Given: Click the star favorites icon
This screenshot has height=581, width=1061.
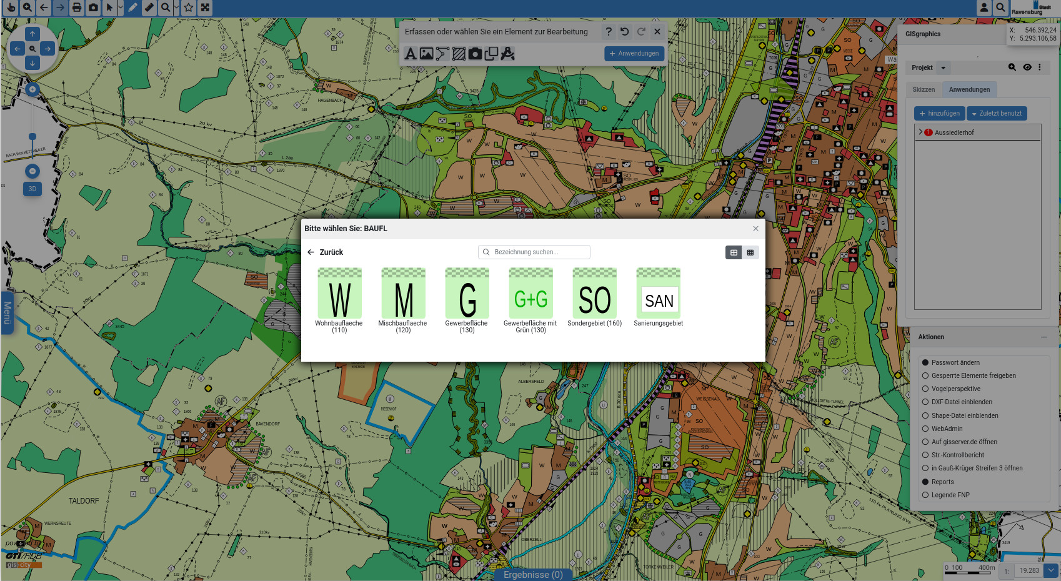Looking at the screenshot, I should click(x=188, y=7).
